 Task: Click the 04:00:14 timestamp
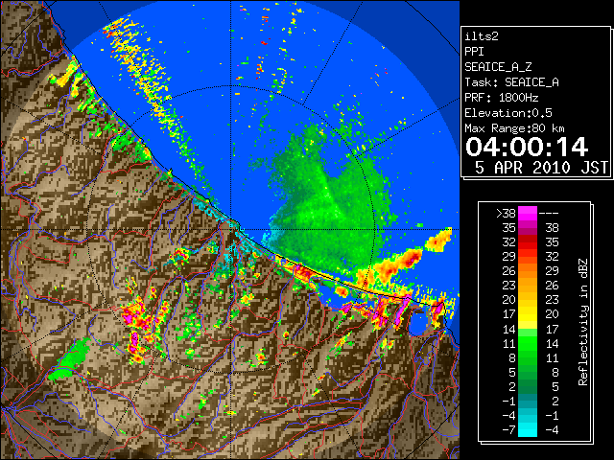click(527, 147)
